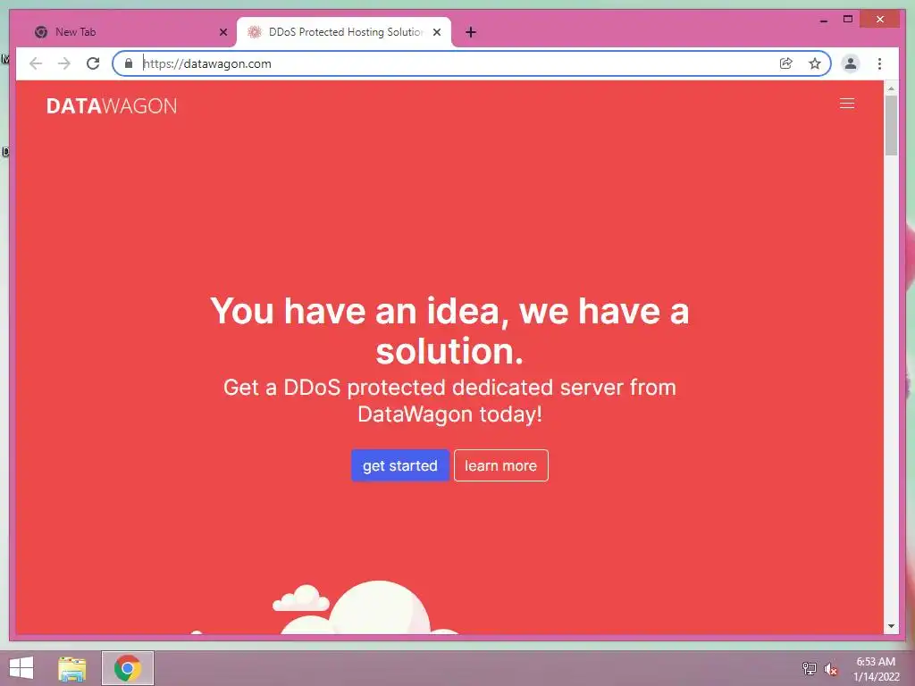
Task: Open the Windows Start menu
Action: click(21, 668)
